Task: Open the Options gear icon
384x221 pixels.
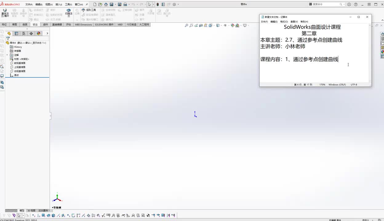Action: (174, 5)
